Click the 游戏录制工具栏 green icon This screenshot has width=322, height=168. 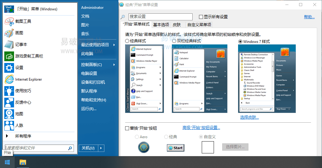[9, 56]
